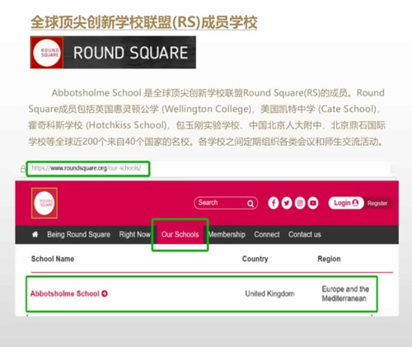Open the Abbotsholme School link
This screenshot has width=412, height=347.
click(65, 293)
